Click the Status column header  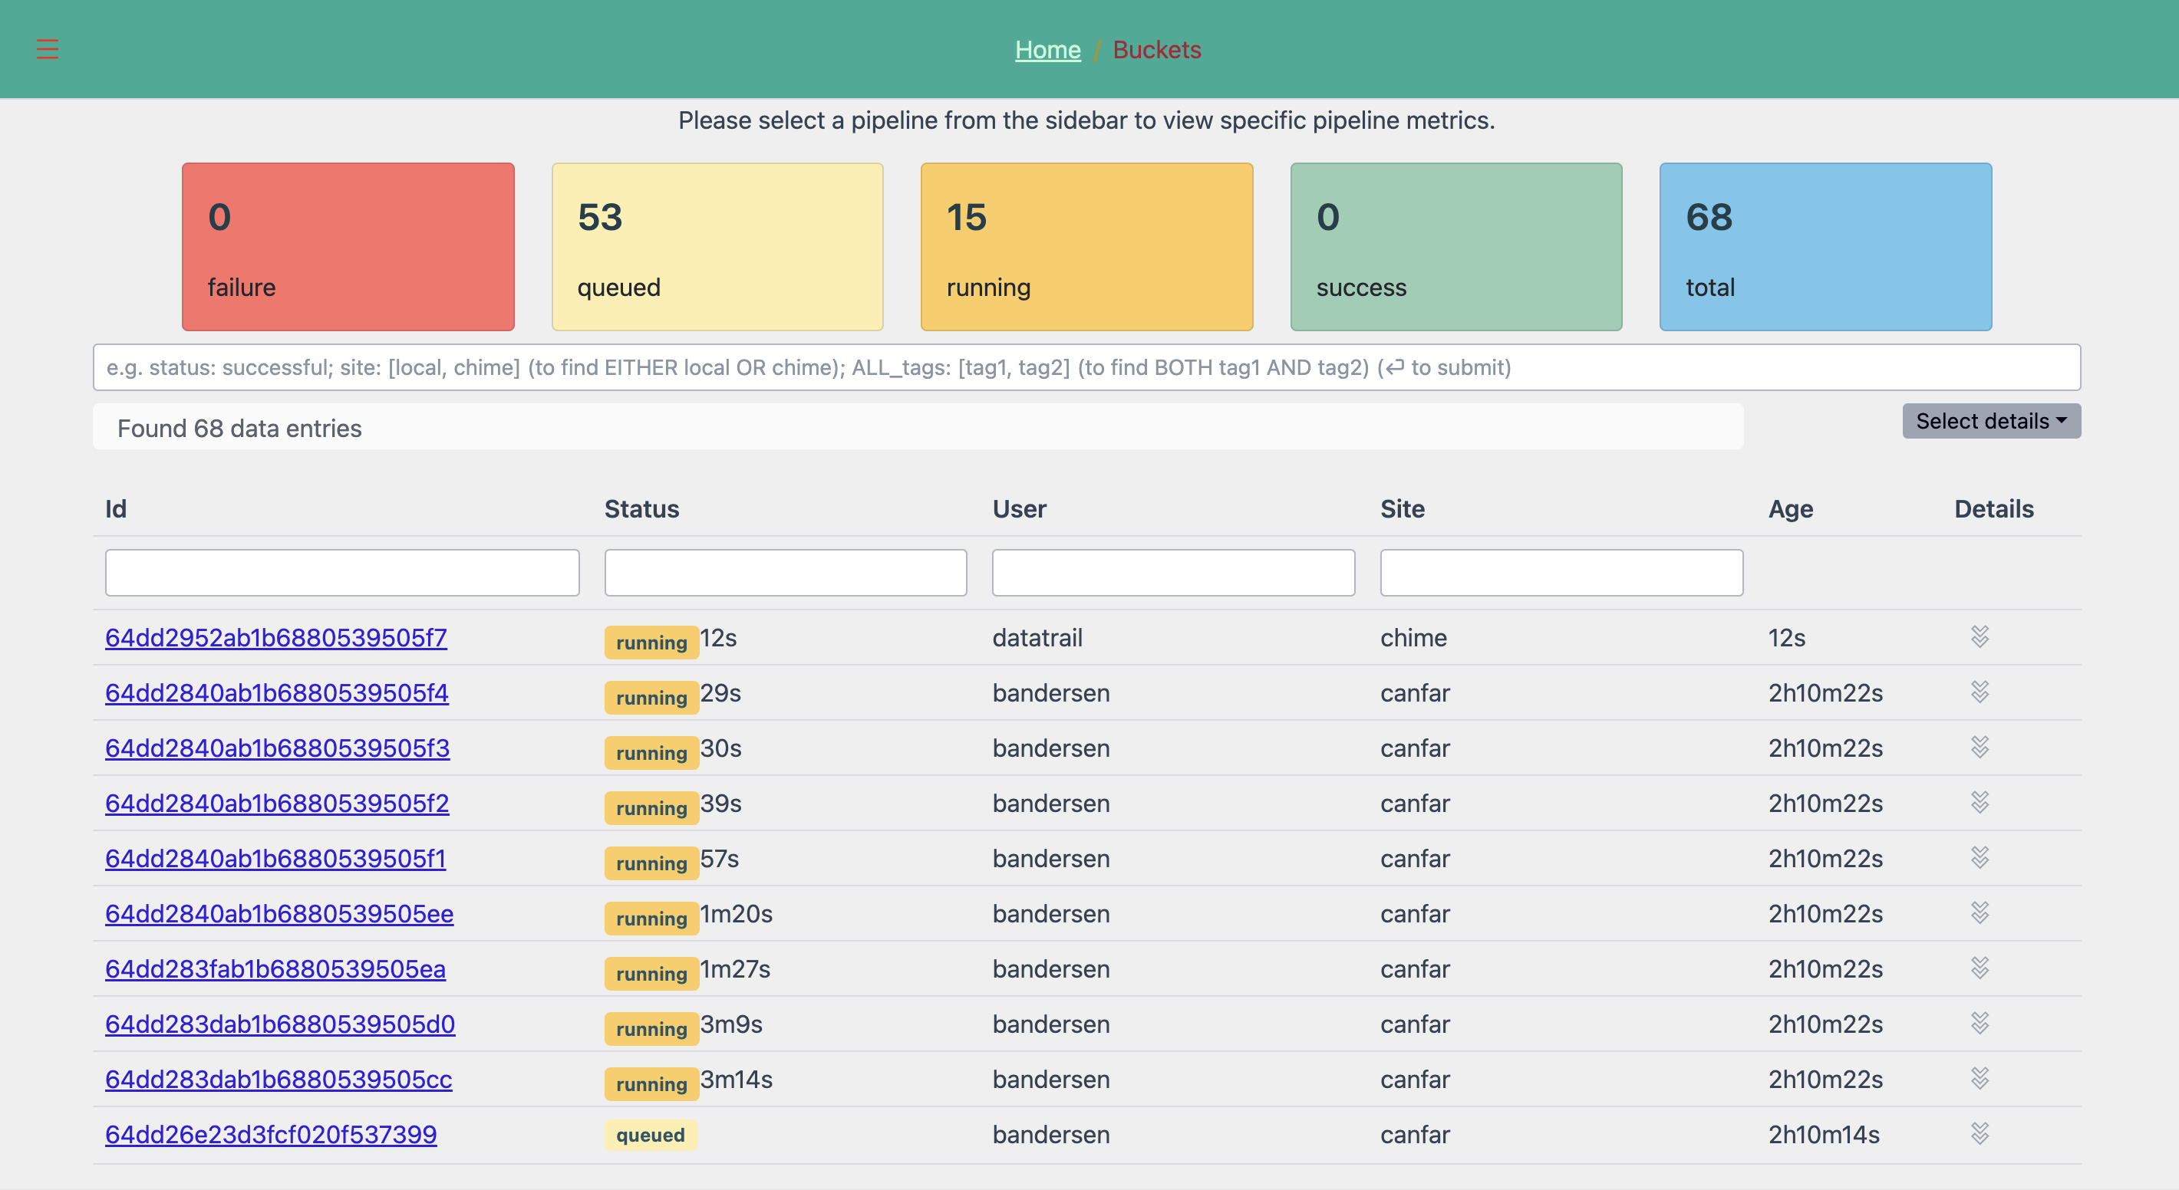[x=641, y=509]
